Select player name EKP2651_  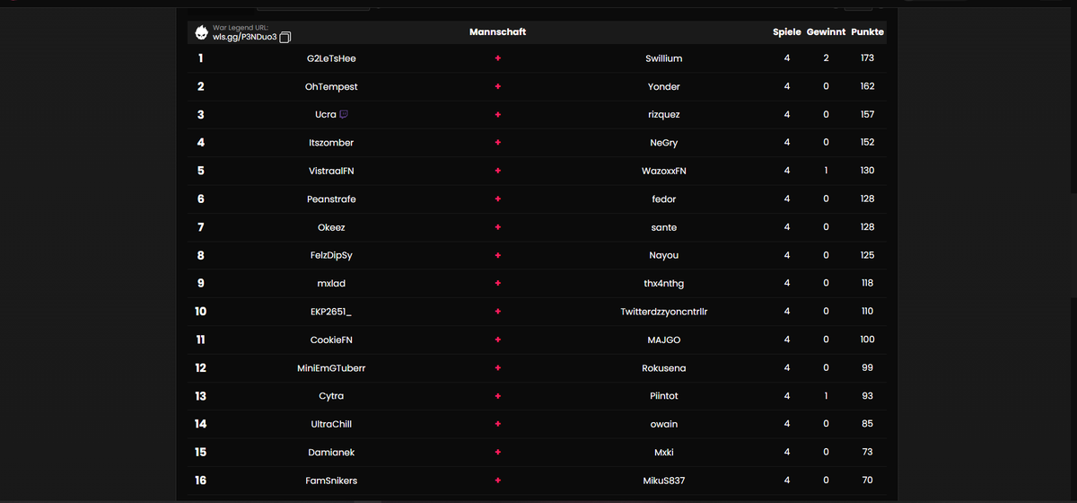(331, 312)
